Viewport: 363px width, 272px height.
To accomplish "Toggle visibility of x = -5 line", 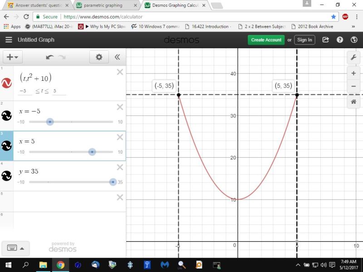I will [x=6, y=116].
